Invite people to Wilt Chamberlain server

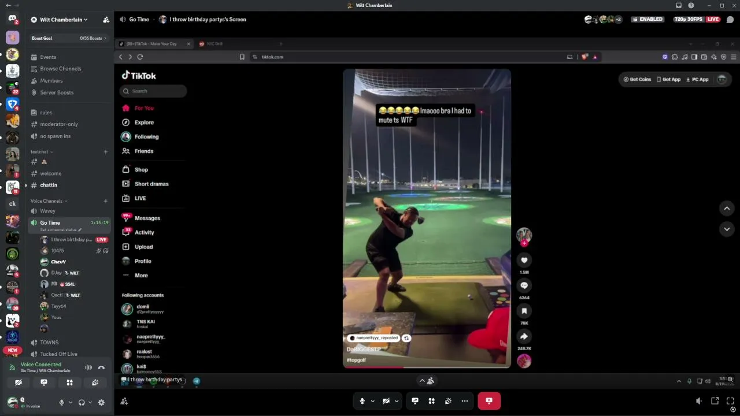click(106, 20)
